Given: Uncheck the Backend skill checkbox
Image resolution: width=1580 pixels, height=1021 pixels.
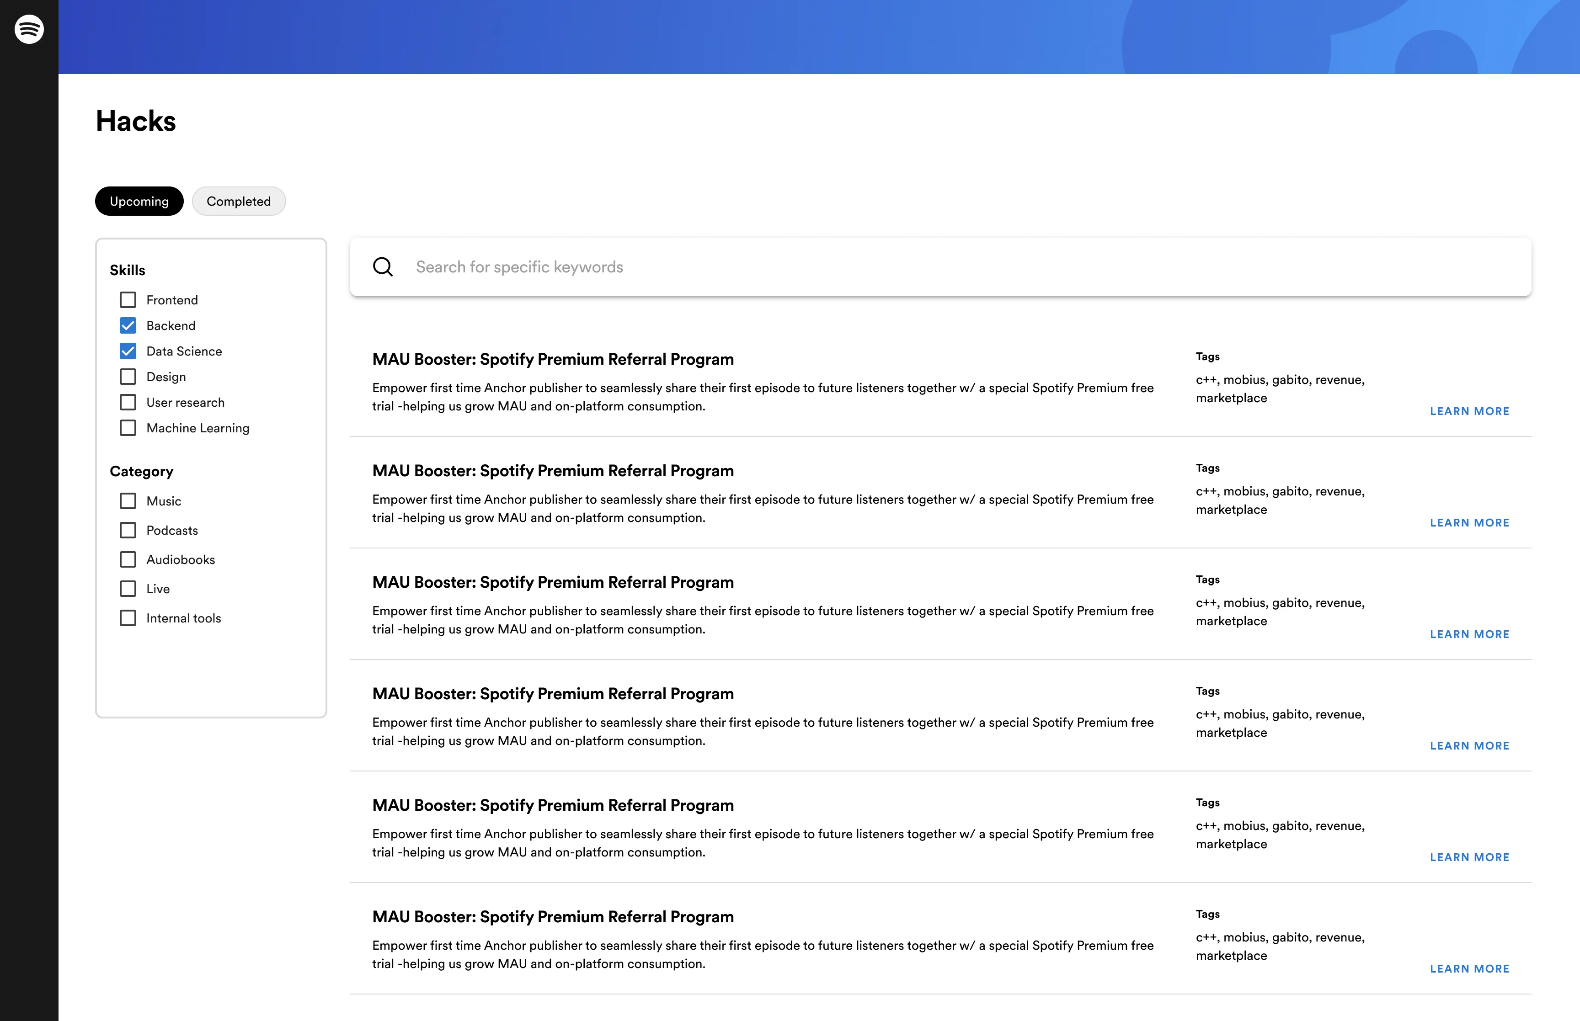Looking at the screenshot, I should coord(128,325).
